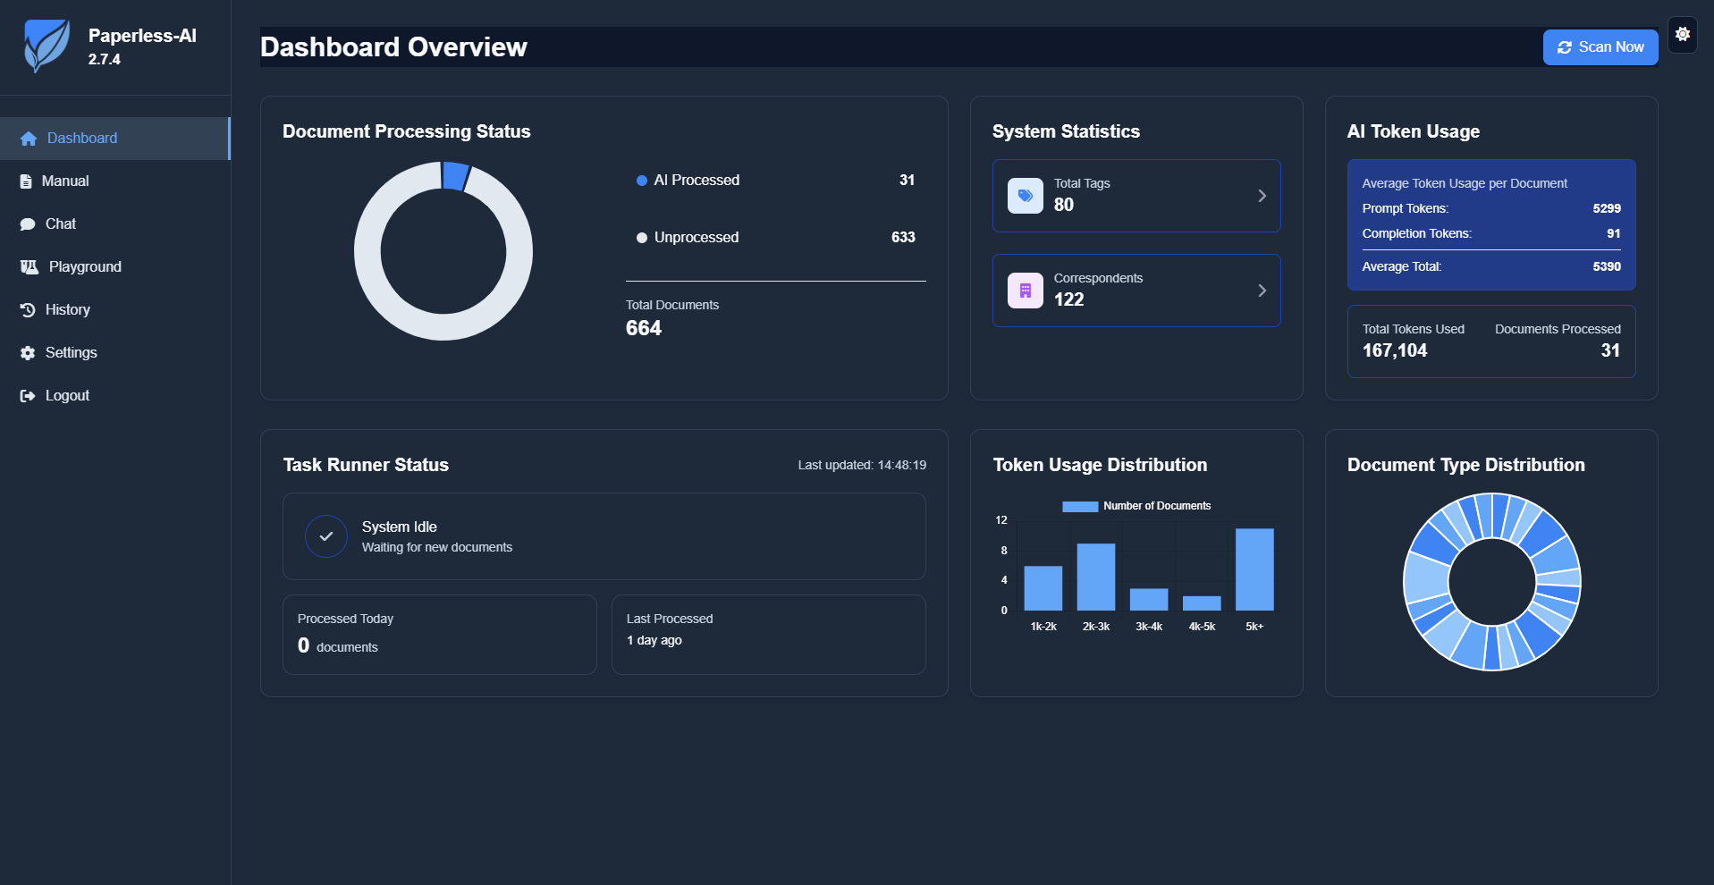This screenshot has width=1714, height=885.
Task: Open the Manual page from sidebar
Action: pyautogui.click(x=65, y=181)
